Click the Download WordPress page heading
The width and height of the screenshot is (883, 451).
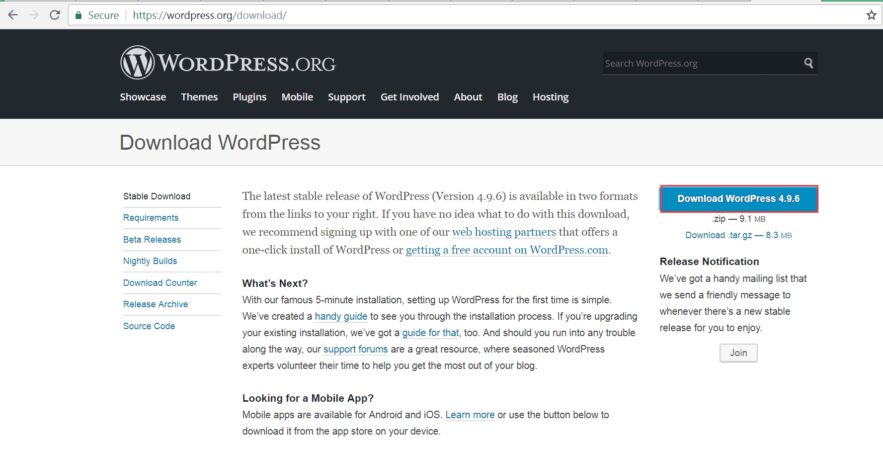[x=220, y=143]
